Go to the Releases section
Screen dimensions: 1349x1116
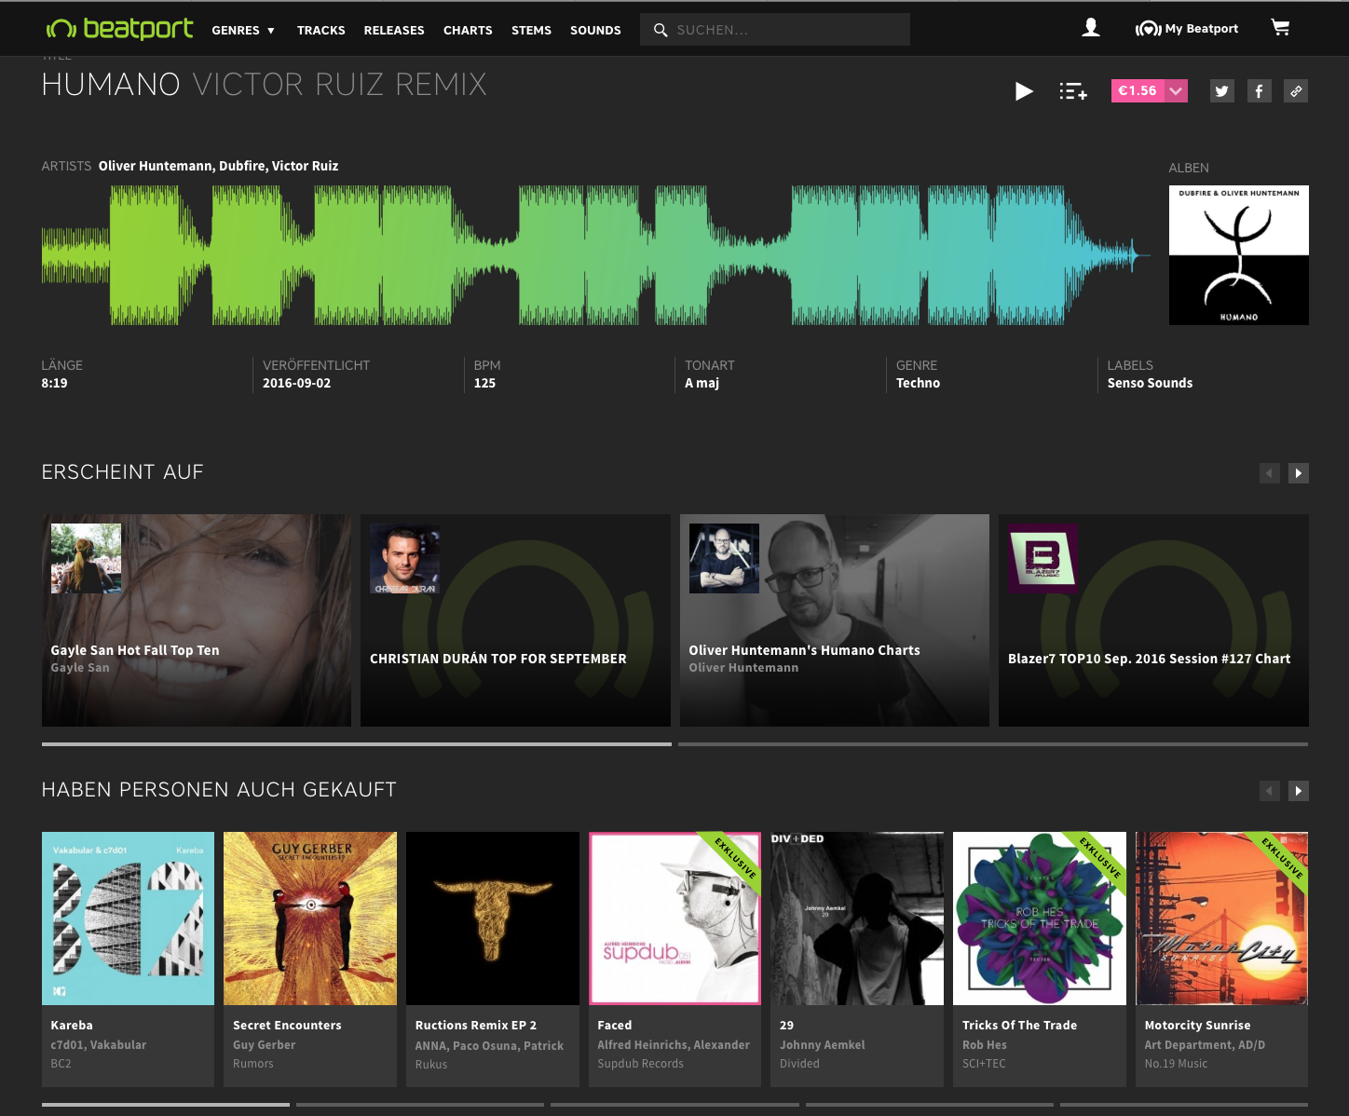click(x=394, y=30)
